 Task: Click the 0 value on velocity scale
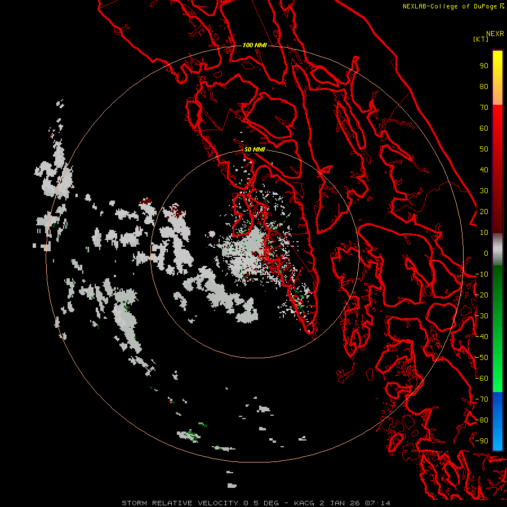click(486, 253)
